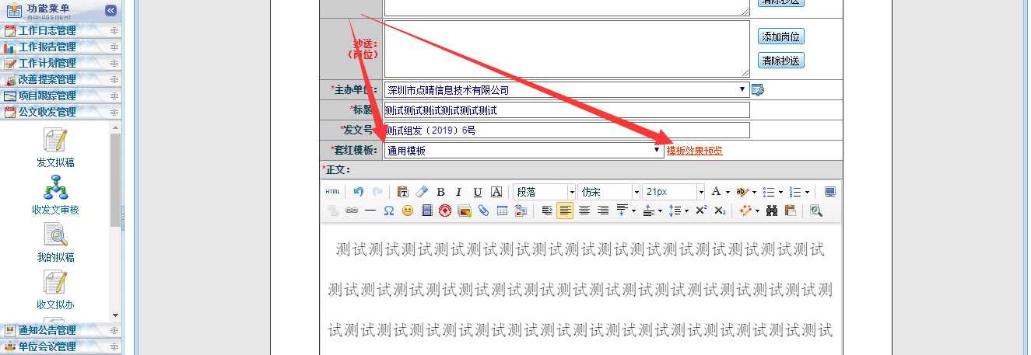Image resolution: width=1031 pixels, height=355 pixels.
Task: Insert an emoticon using the smiley icon
Action: coord(408,211)
